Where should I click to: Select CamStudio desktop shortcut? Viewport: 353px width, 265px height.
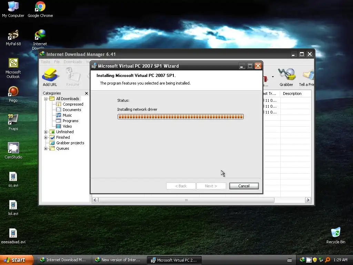coord(13,151)
